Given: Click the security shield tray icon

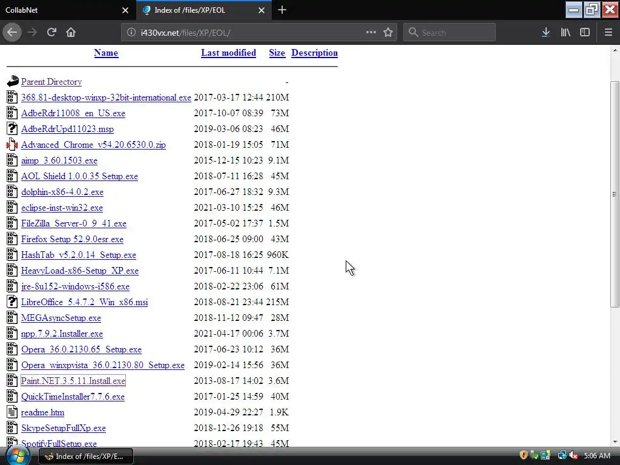Looking at the screenshot, I should pos(524,455).
